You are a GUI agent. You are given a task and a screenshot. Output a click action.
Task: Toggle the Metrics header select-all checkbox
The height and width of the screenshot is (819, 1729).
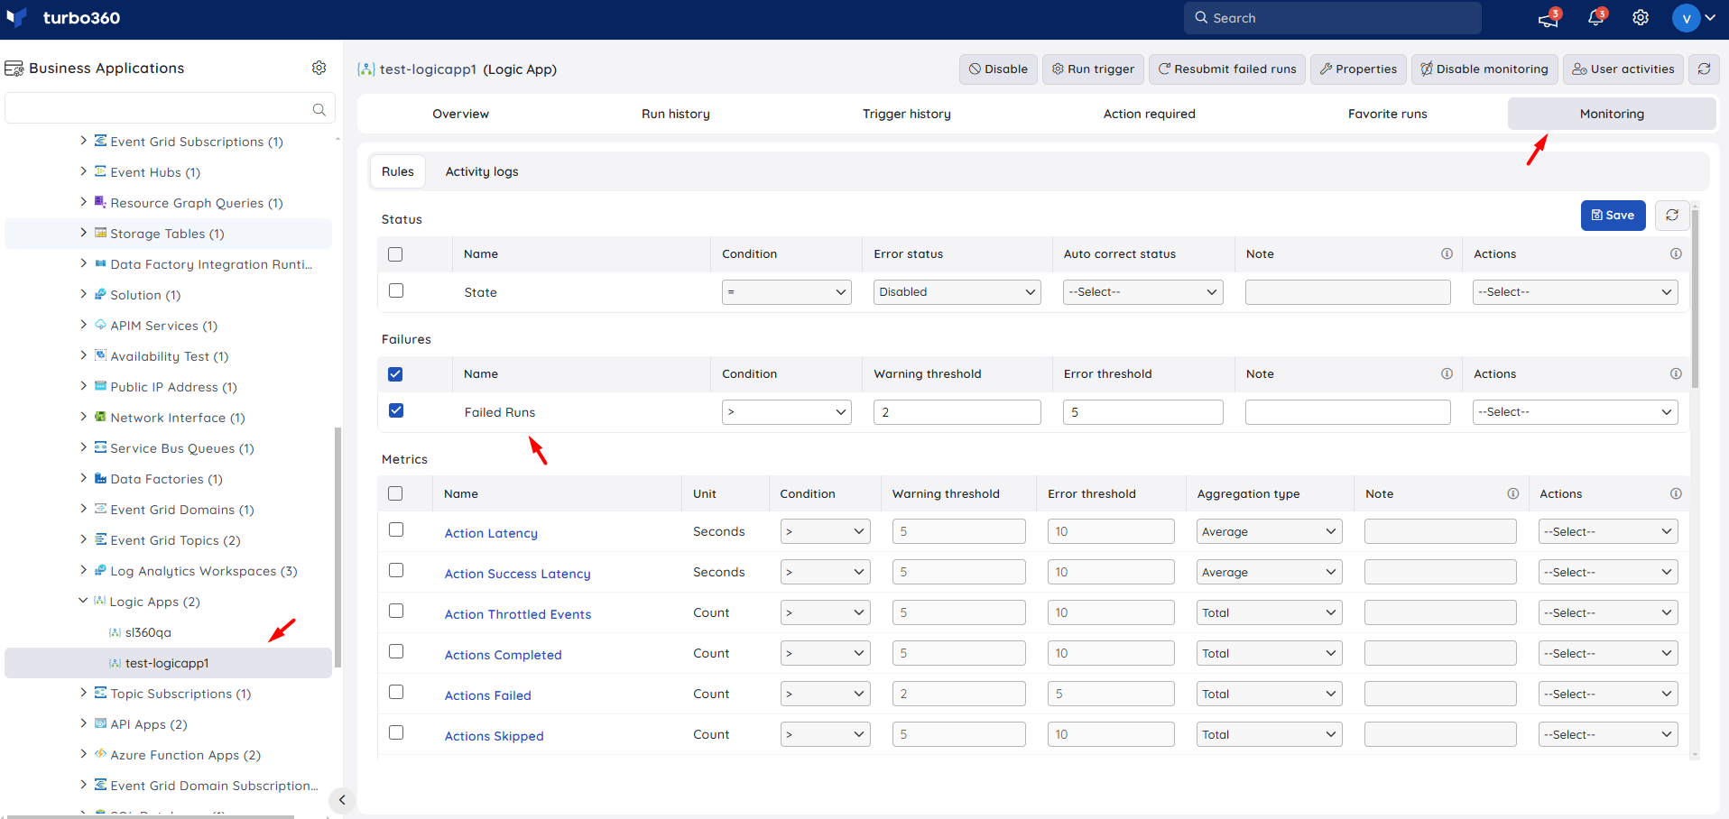(x=395, y=493)
